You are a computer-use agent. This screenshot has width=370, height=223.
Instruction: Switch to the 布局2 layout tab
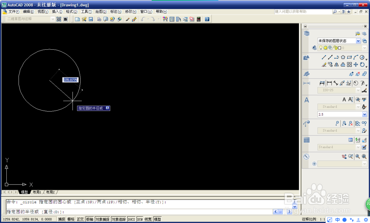(x=50, y=192)
